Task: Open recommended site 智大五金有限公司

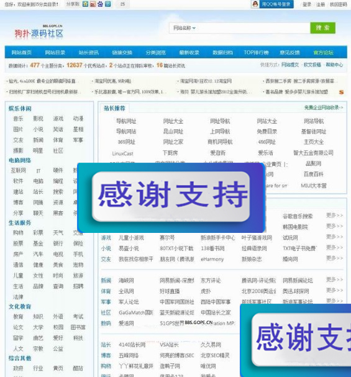Action: coord(313,153)
